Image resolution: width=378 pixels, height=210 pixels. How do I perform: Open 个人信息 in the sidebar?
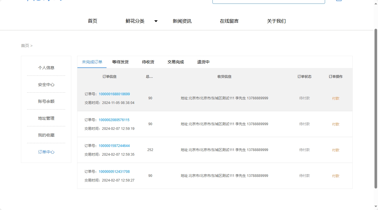[x=46, y=67]
